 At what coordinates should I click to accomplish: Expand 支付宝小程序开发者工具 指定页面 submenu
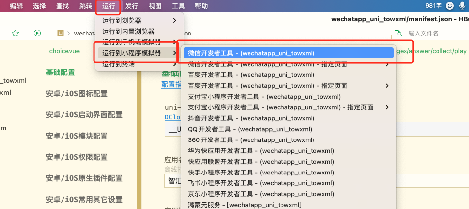pyautogui.click(x=289, y=107)
